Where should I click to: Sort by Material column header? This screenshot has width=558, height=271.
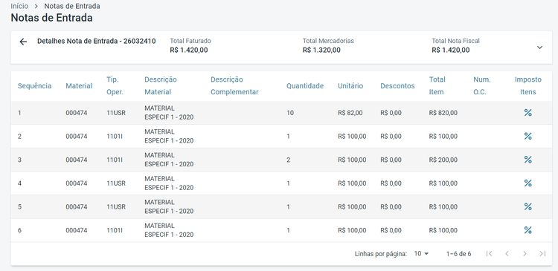point(79,86)
